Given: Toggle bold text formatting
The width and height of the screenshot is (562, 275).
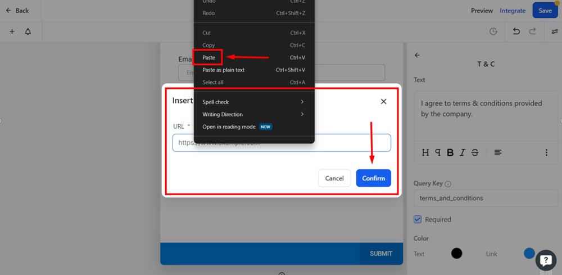Looking at the screenshot, I should (x=450, y=152).
